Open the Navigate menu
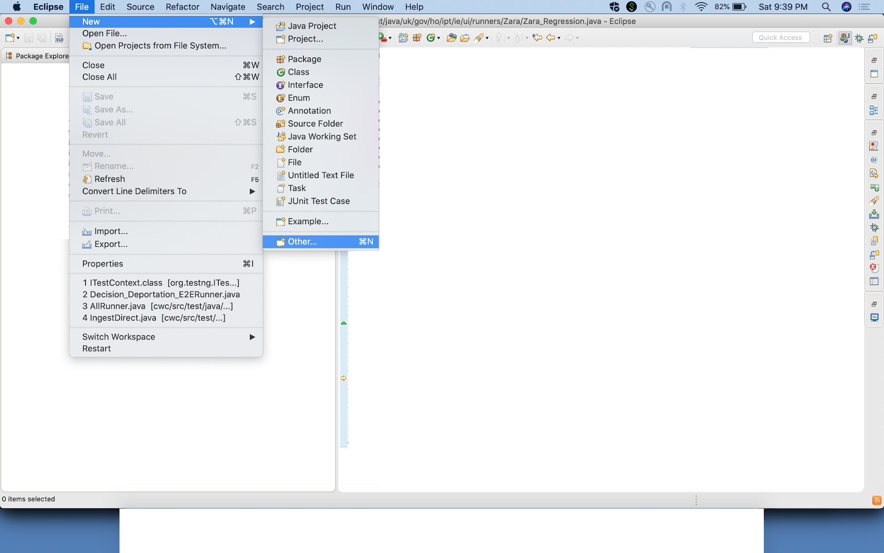This screenshot has height=553, width=884. click(x=227, y=6)
